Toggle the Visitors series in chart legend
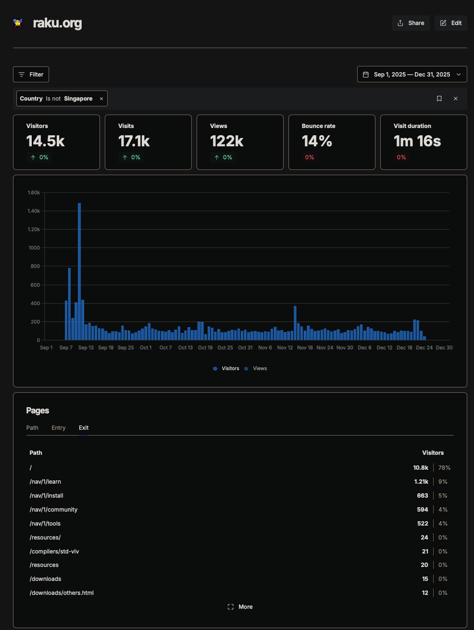The height and width of the screenshot is (630, 474). tap(226, 369)
